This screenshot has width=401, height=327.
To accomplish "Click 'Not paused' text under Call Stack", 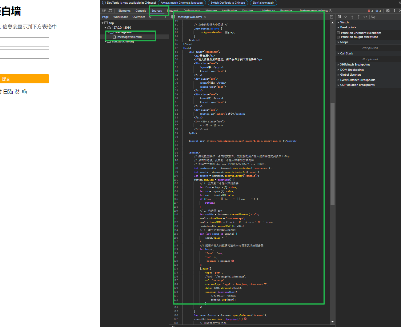I will click(x=370, y=59).
